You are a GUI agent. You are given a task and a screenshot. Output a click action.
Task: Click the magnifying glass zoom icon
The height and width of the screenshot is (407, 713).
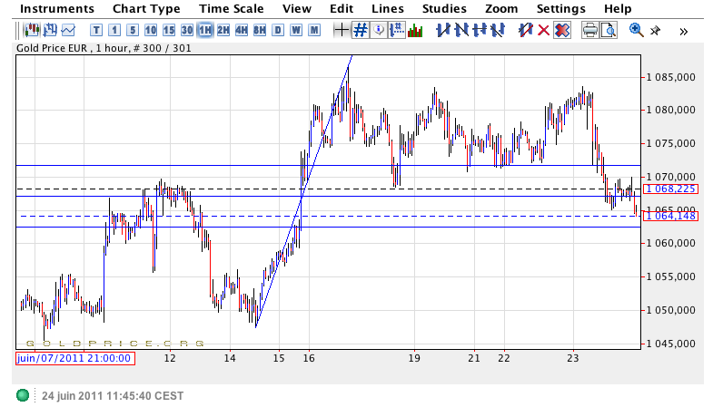pyautogui.click(x=636, y=30)
